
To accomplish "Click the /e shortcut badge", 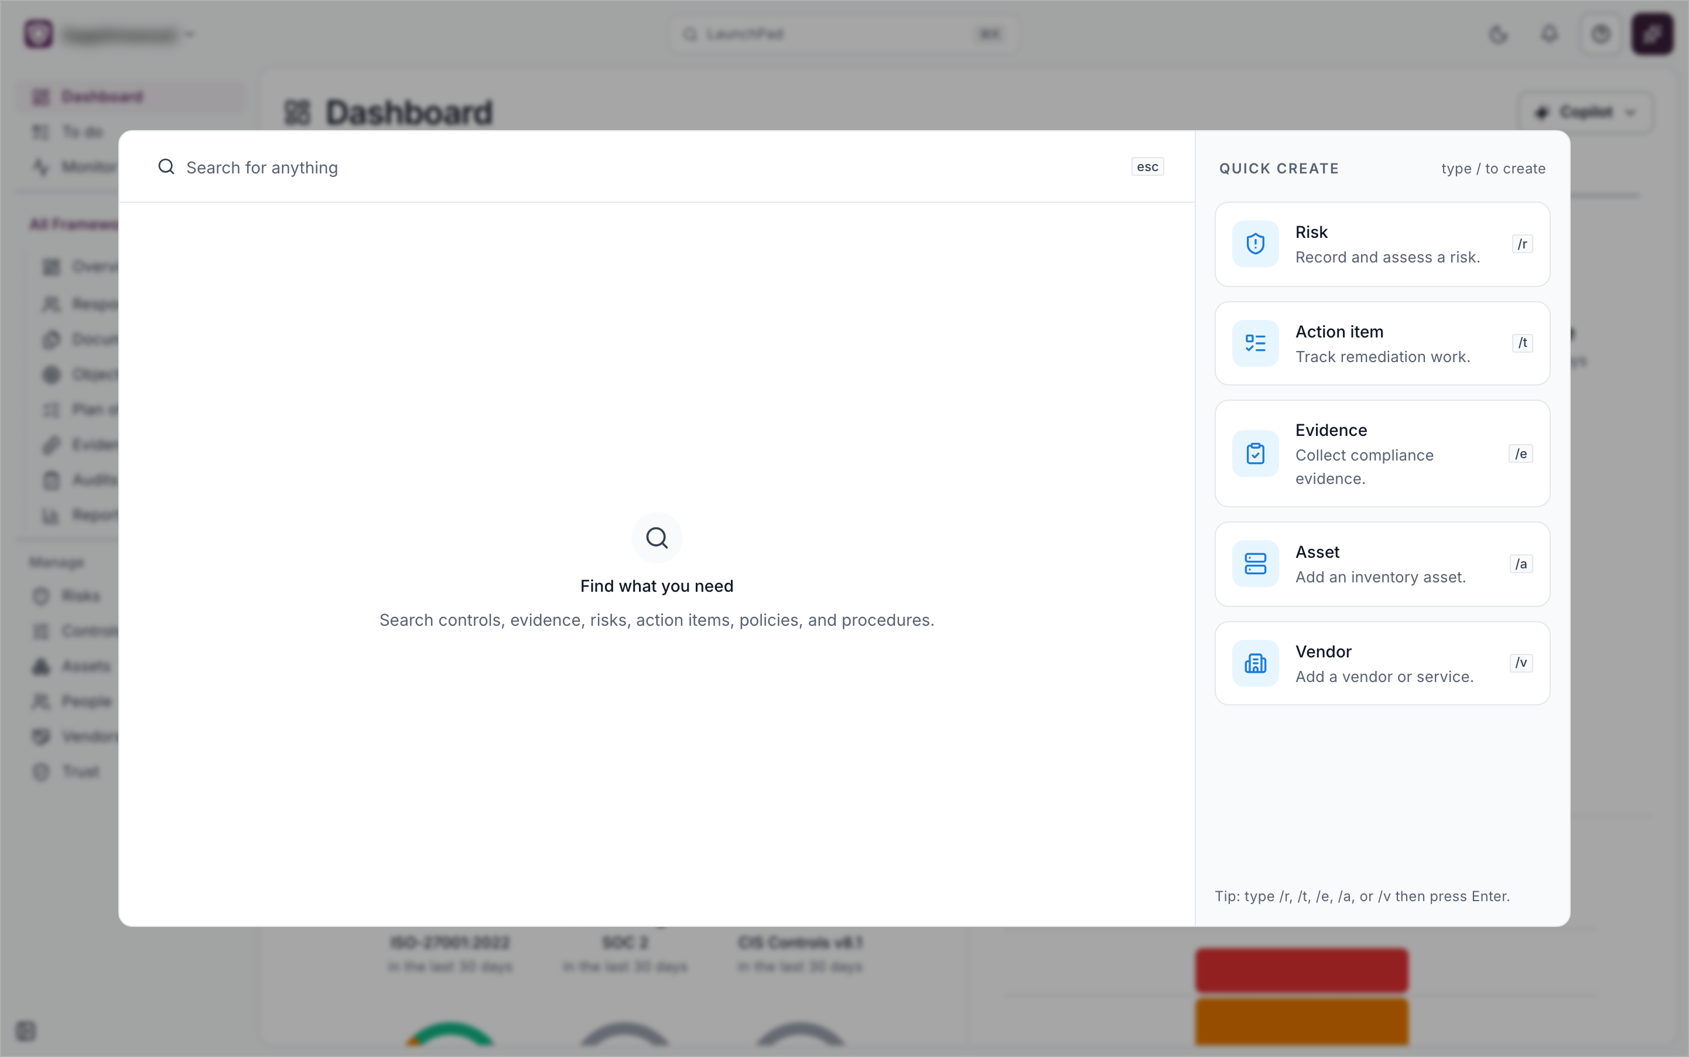I will point(1520,454).
